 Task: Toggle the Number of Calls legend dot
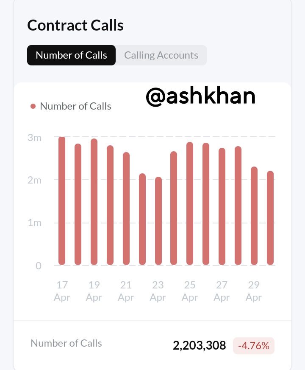33,106
